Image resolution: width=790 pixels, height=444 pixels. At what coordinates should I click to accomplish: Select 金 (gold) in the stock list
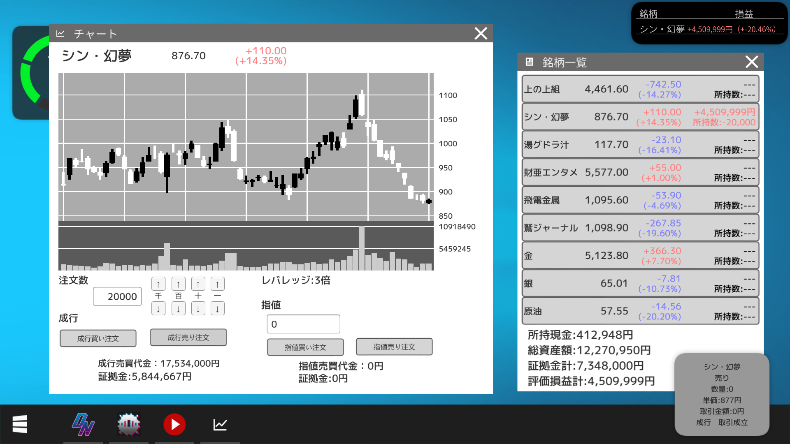[640, 255]
